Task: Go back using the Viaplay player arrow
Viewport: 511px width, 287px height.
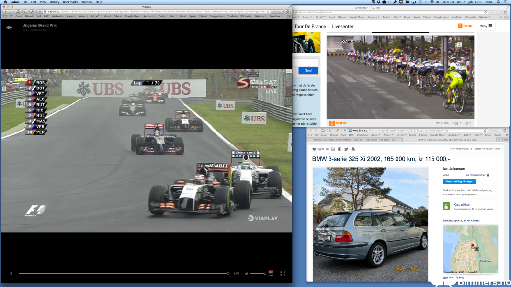Action: [9, 27]
